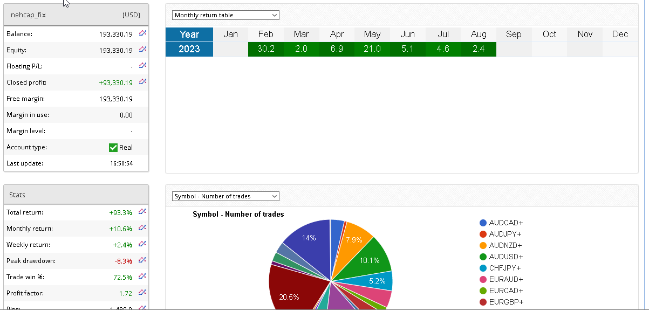This screenshot has width=649, height=311.
Task: Click the Total return chart icon
Action: [142, 212]
